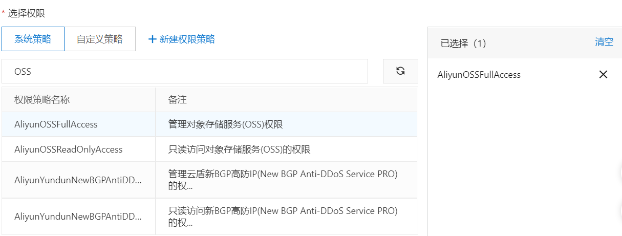
Task: Click the 管理云盾新BGP高防IP description cell
Action: click(283, 180)
